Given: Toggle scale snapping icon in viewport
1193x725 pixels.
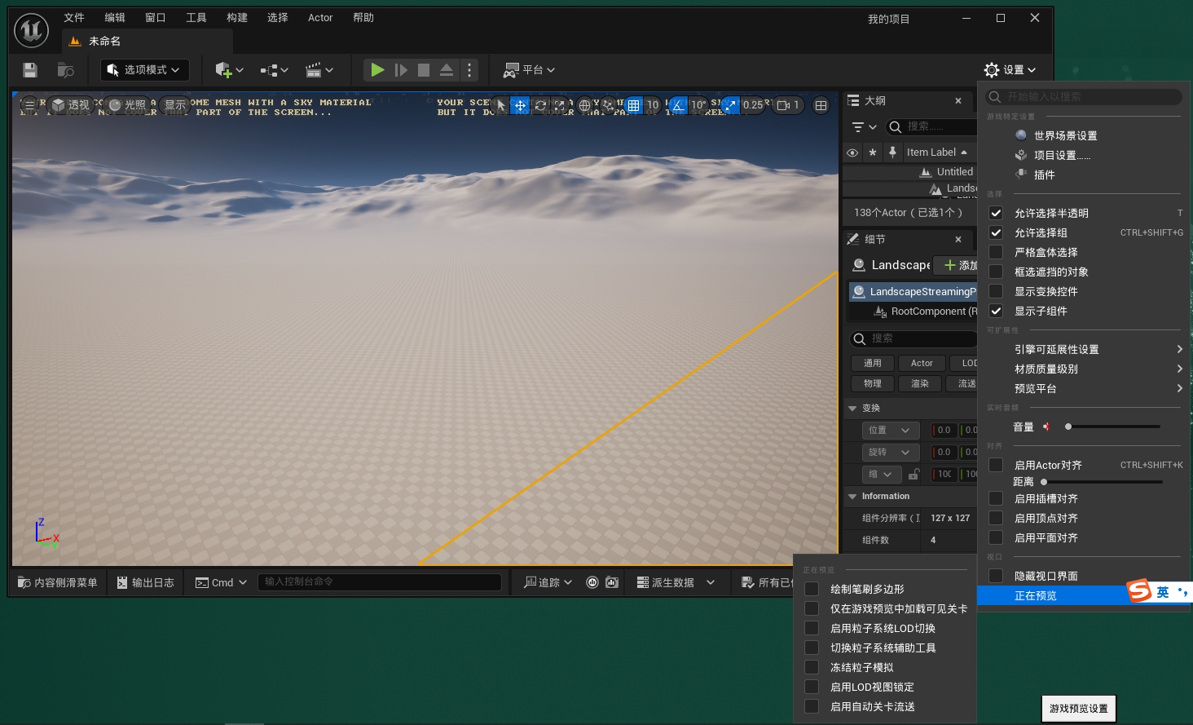Looking at the screenshot, I should [x=730, y=105].
